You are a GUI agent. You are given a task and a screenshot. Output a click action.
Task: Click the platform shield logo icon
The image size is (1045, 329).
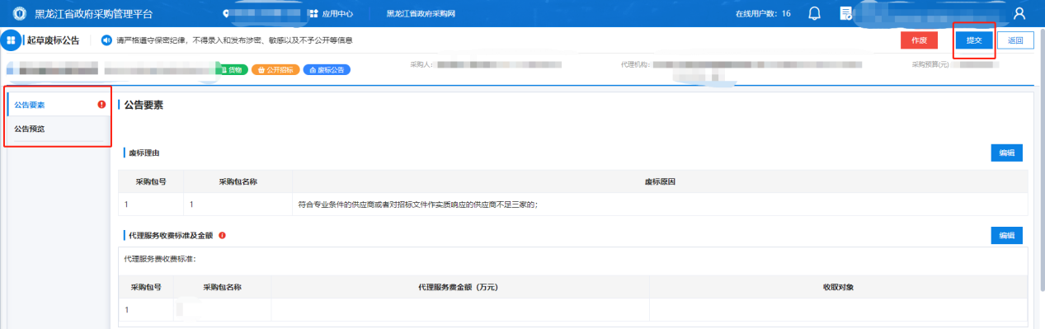[x=20, y=14]
